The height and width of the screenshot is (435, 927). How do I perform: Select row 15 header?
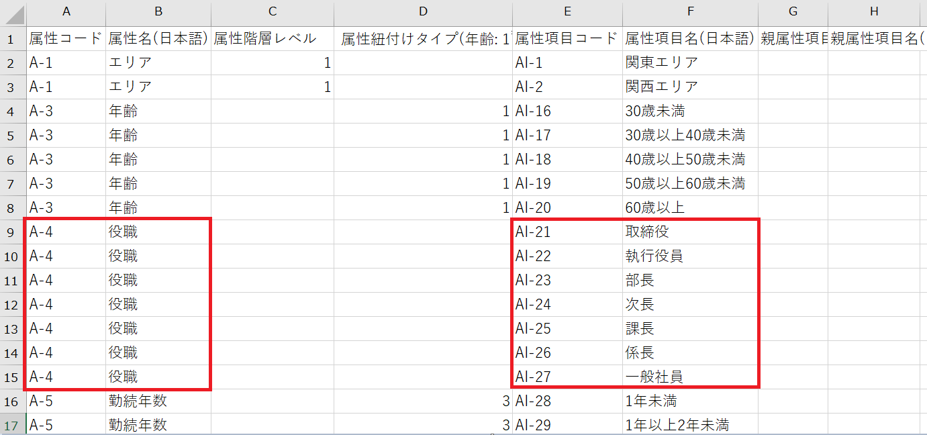click(x=11, y=377)
